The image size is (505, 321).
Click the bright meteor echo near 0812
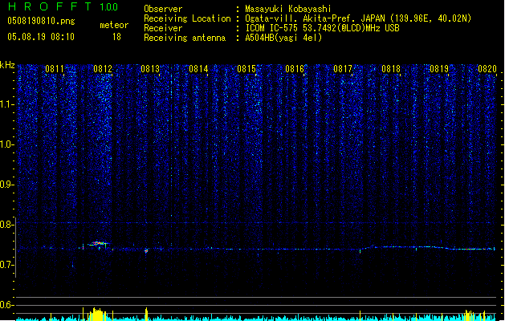[98, 244]
